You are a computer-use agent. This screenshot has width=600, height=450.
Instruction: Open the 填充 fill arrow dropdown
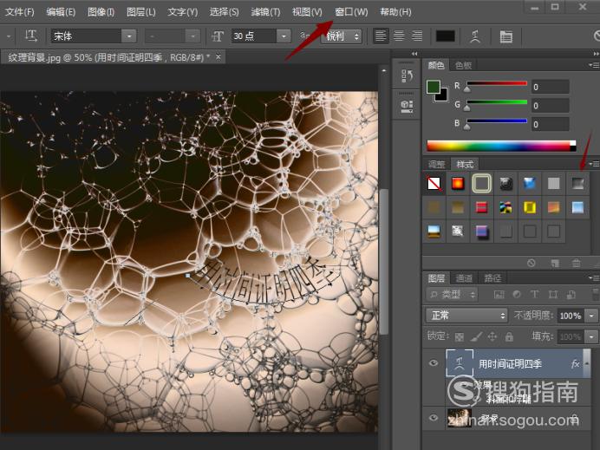(592, 336)
